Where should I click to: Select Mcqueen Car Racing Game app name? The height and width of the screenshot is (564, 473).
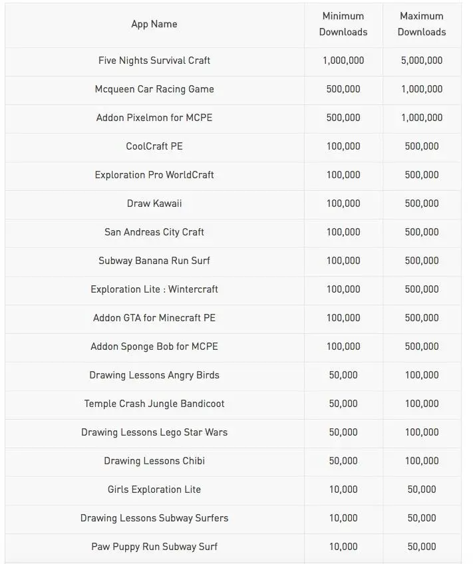click(x=154, y=89)
